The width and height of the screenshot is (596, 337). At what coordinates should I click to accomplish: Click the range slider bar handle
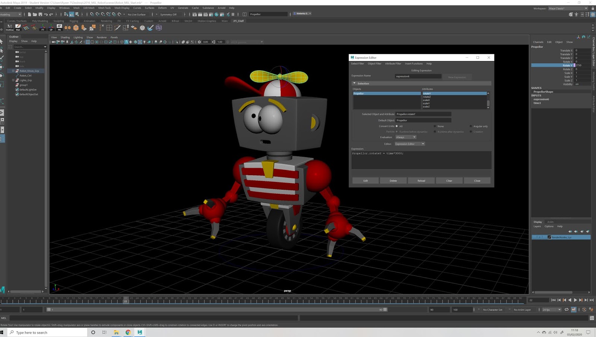point(216,309)
